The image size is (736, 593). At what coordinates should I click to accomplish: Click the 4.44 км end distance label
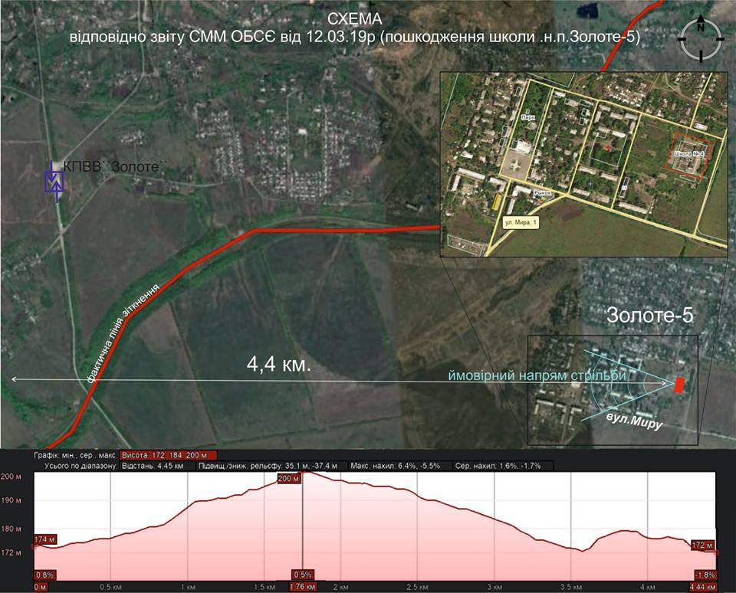(701, 586)
